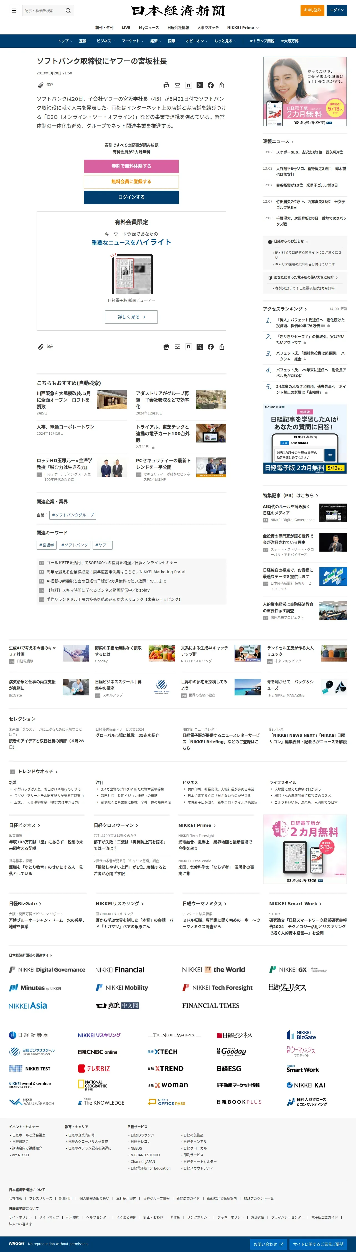Share via note icon under the article date

click(189, 85)
